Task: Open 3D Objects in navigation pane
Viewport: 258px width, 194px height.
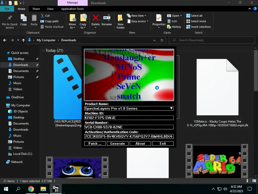Action: (x=20, y=111)
